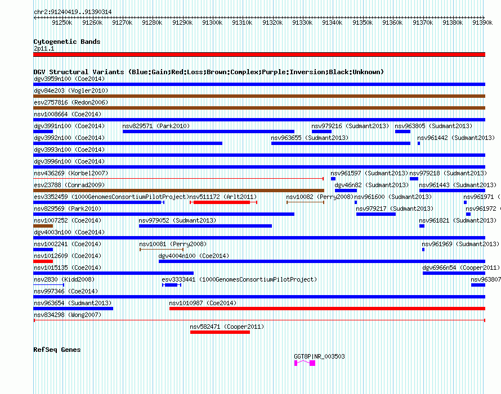Click the nsv961600 (Sudmant2013) label
The height and width of the screenshot is (394, 501).
393,197
